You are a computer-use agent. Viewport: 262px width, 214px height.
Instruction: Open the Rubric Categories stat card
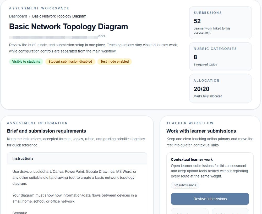(220, 57)
